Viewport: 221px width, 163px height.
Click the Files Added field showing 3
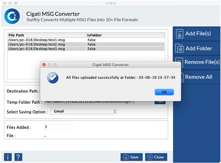[58, 127]
